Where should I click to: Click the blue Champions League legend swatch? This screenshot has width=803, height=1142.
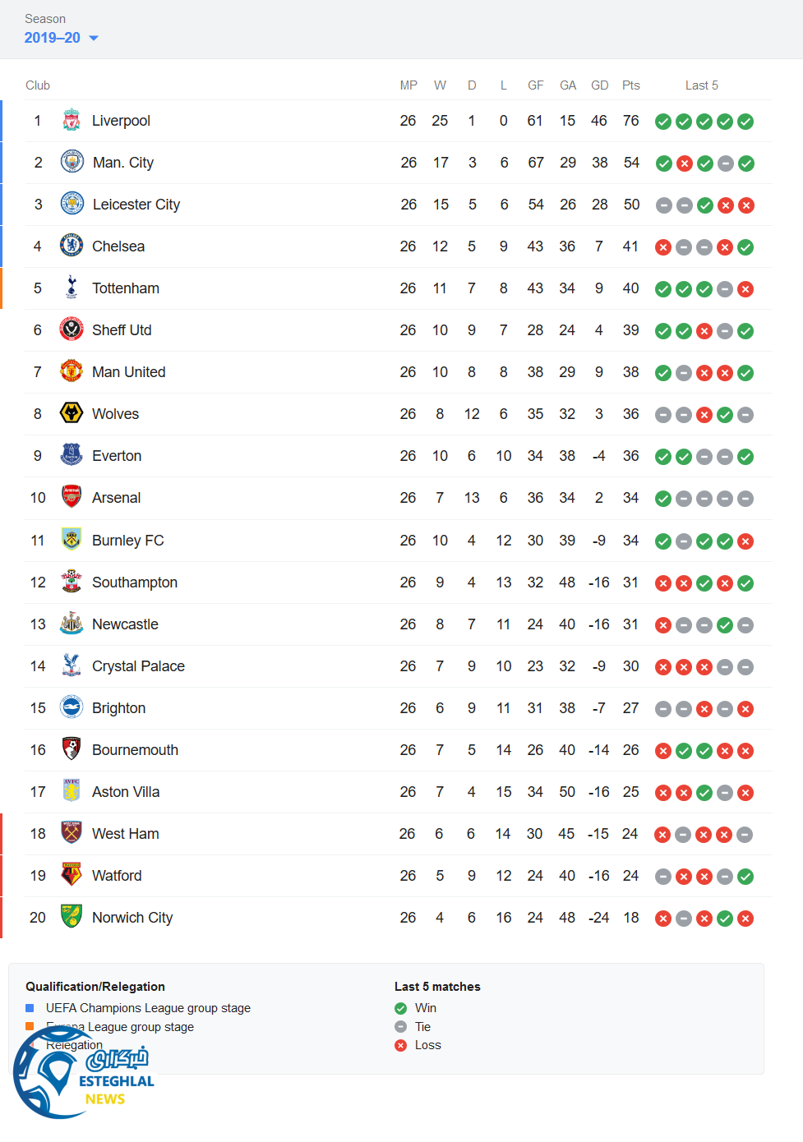tap(30, 1008)
